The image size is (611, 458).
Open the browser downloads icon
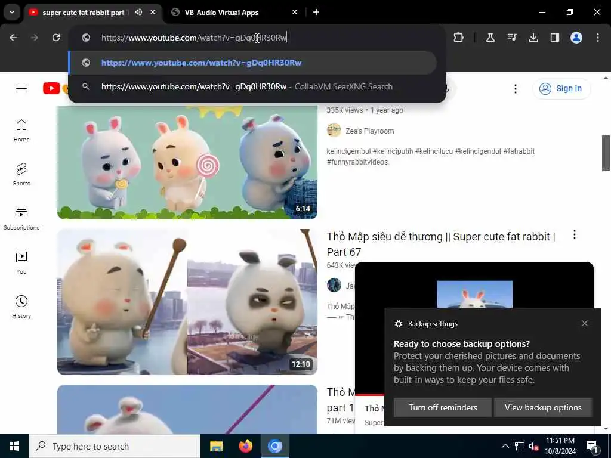tap(533, 38)
